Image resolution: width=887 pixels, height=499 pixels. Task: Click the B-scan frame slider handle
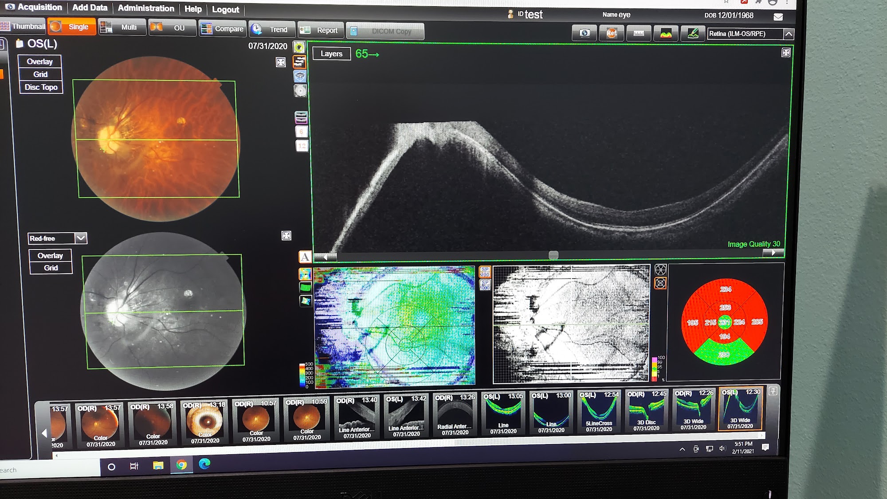(553, 255)
